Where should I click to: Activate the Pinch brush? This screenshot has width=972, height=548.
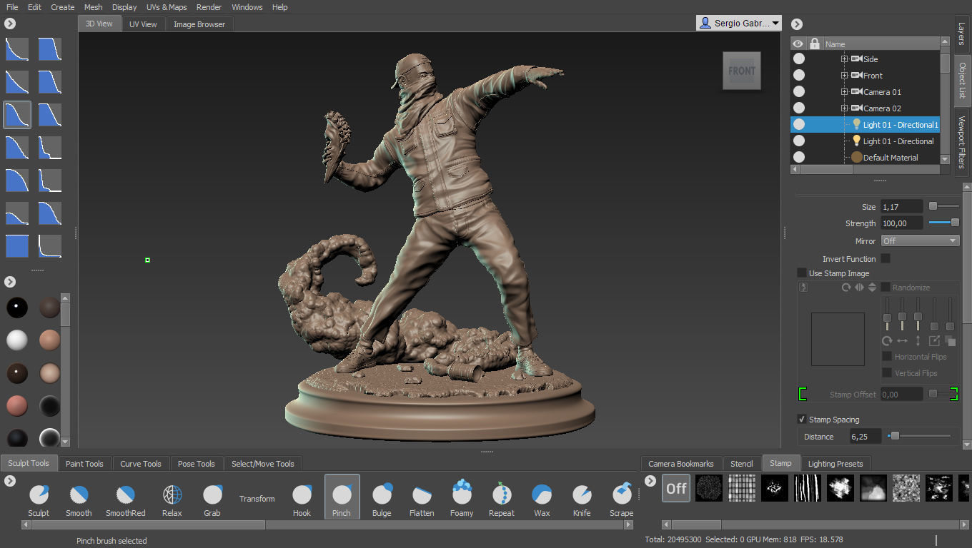point(342,497)
